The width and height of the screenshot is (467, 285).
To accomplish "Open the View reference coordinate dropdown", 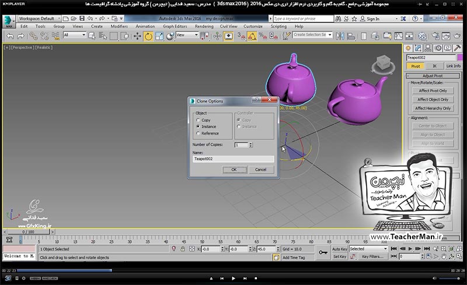I will pyautogui.click(x=187, y=35).
